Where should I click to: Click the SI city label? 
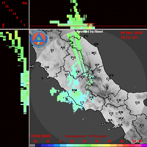(x=52, y=50)
